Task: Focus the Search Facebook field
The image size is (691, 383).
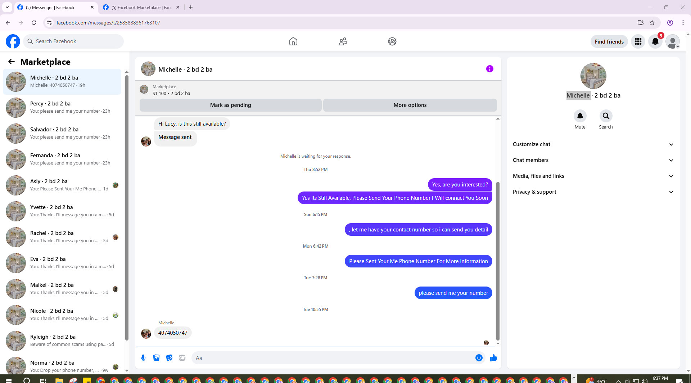Action: pos(74,41)
